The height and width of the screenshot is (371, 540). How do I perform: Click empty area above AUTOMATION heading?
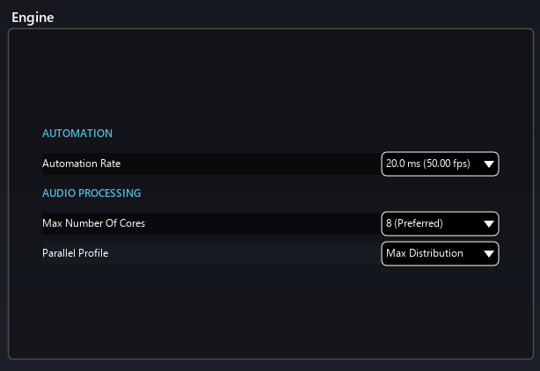click(x=264, y=79)
